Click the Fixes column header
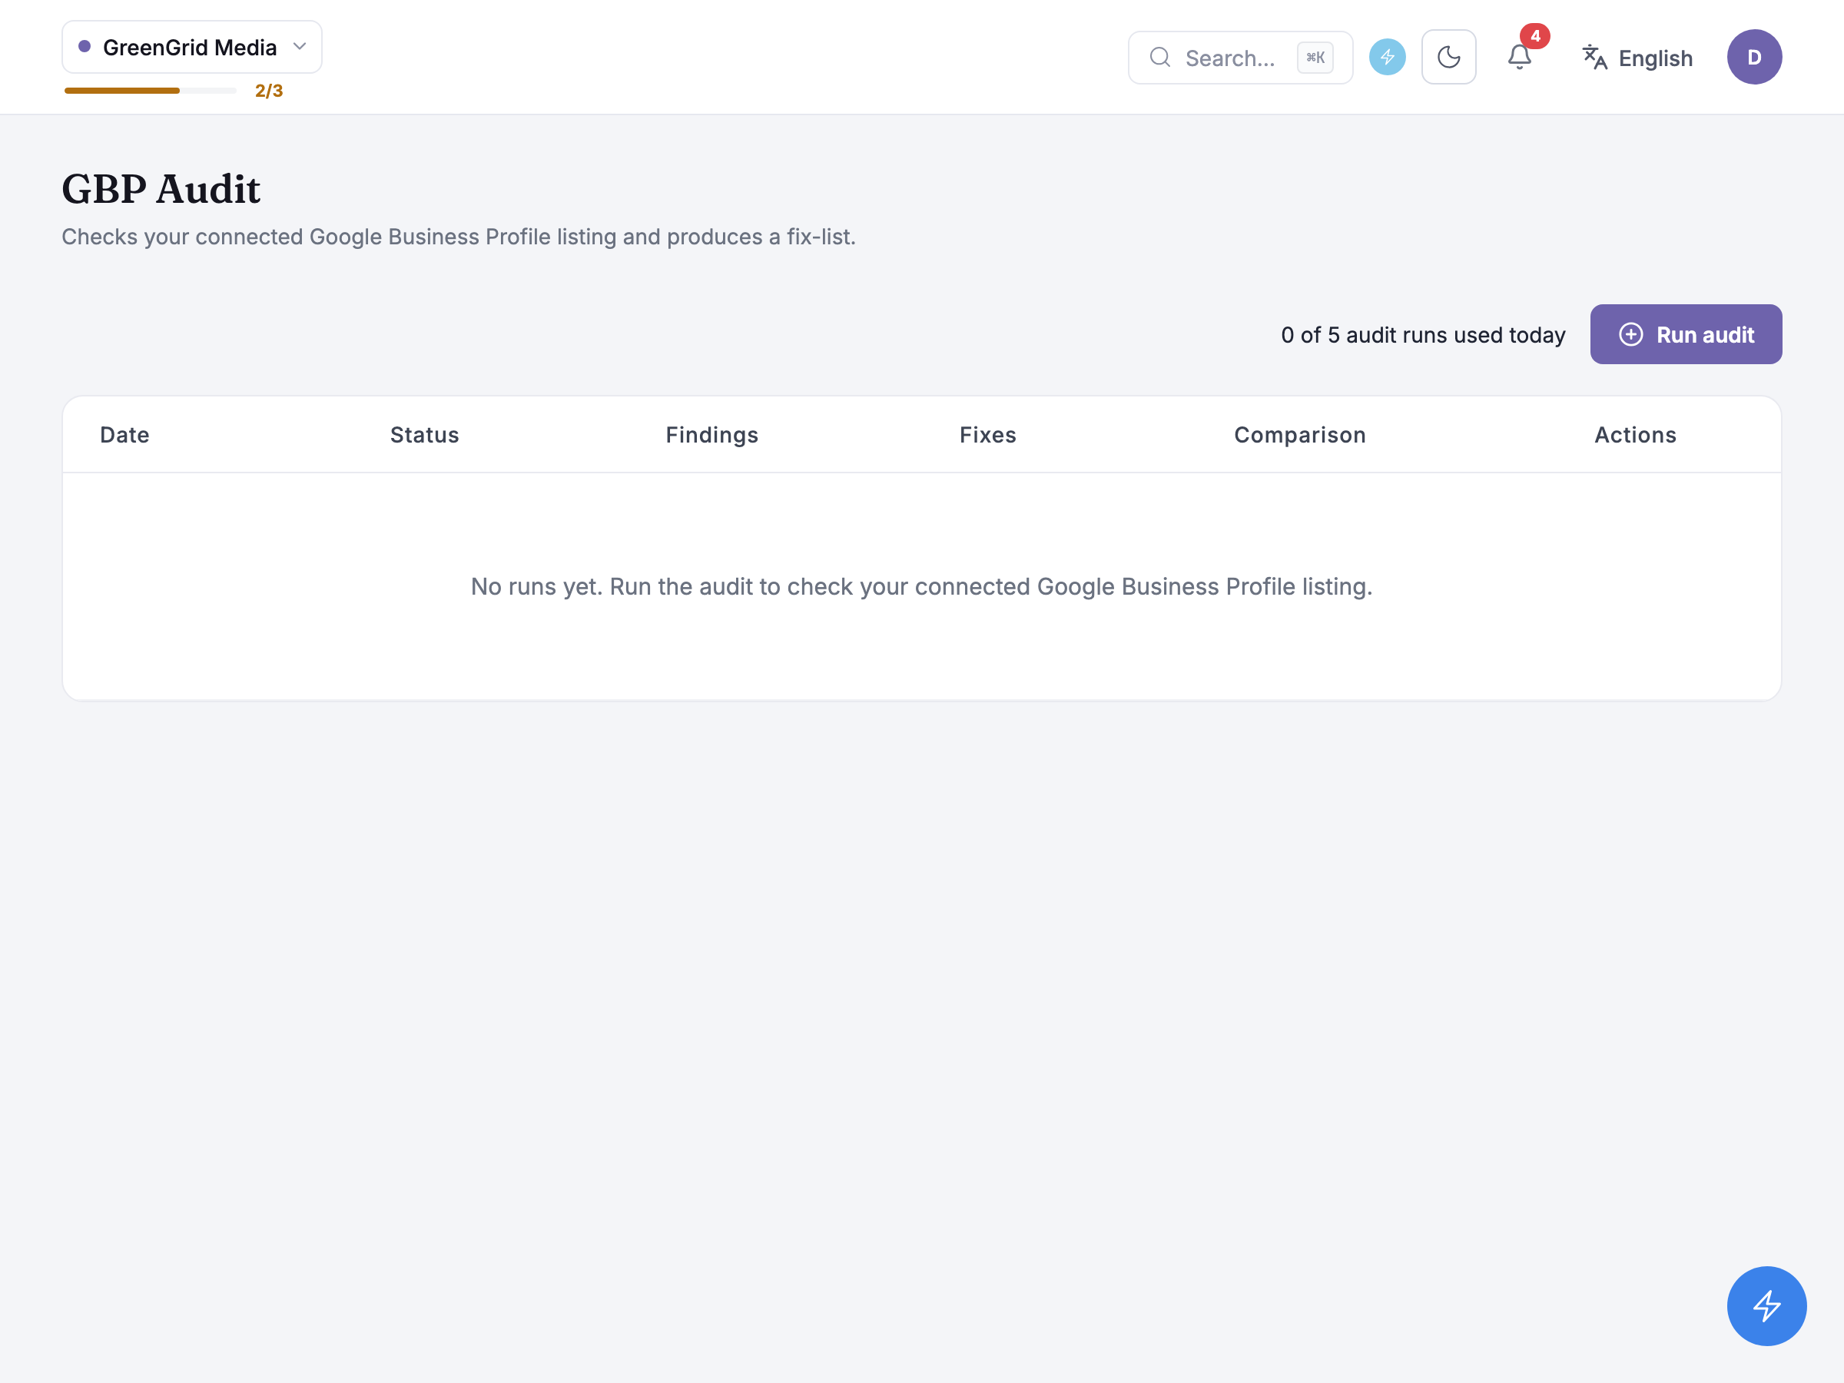 (988, 435)
